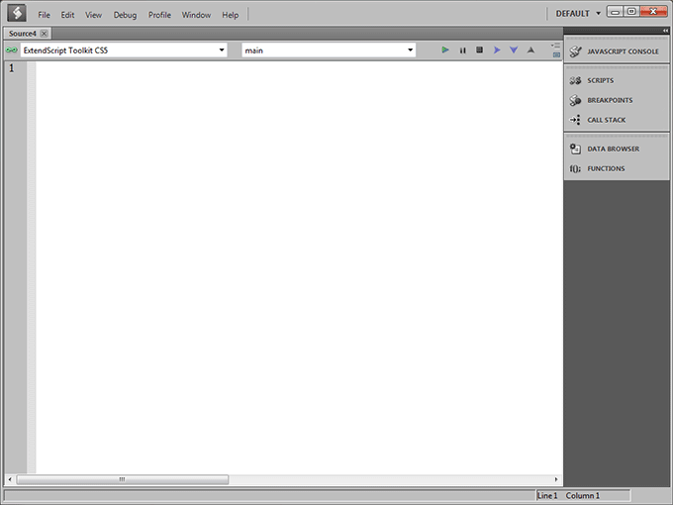Screen dimensions: 673x505
Task: Click the Functions f() icon
Action: pos(575,168)
